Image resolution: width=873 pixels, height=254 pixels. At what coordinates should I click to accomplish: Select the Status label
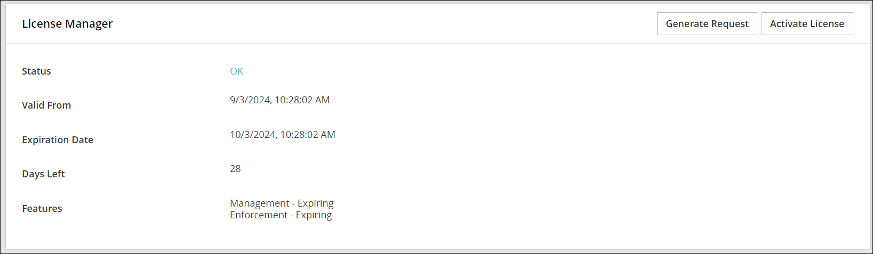(36, 71)
